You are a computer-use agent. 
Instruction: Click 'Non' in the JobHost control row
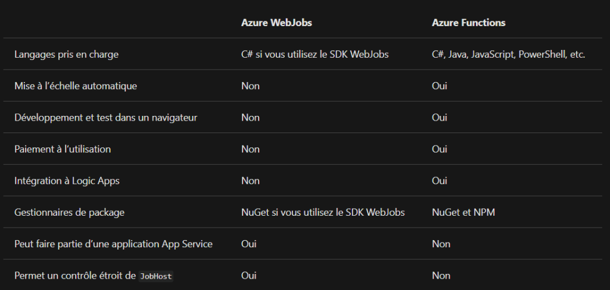(441, 276)
